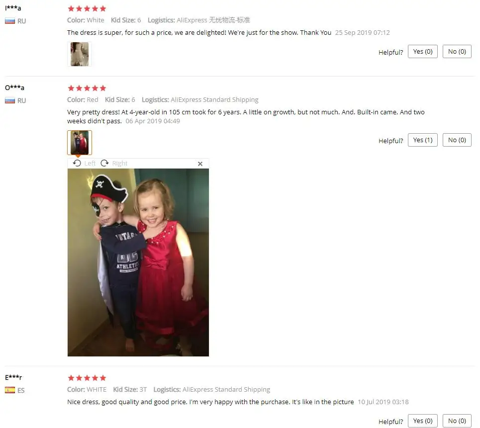Image resolution: width=480 pixels, height=428 pixels.
Task: Mark I***a's review unhelpful with No (0)
Action: 457,51
